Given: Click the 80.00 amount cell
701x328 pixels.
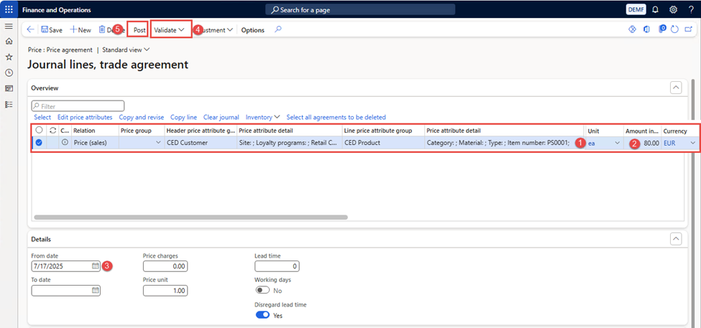Looking at the screenshot, I should (643, 143).
